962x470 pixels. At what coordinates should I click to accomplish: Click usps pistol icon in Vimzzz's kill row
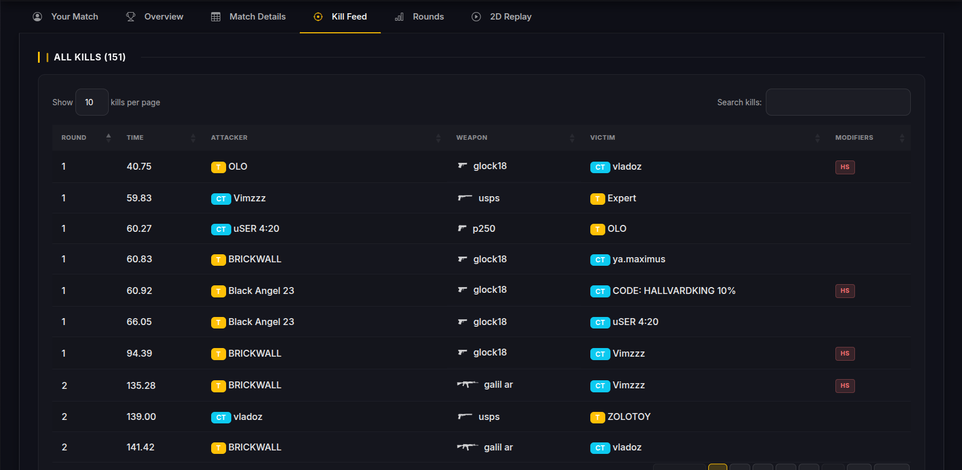pos(465,198)
